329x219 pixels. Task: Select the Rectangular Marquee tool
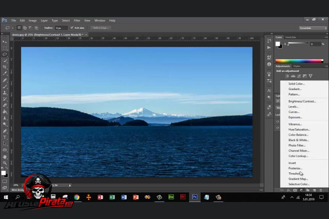(x=5, y=48)
